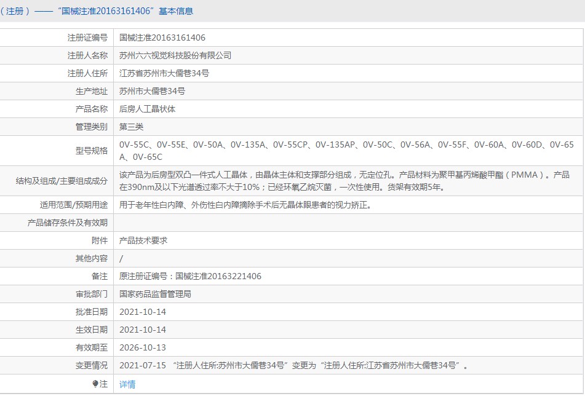The image size is (585, 396).
Task: Click the model list starting OV-55C
Action: pos(346,151)
